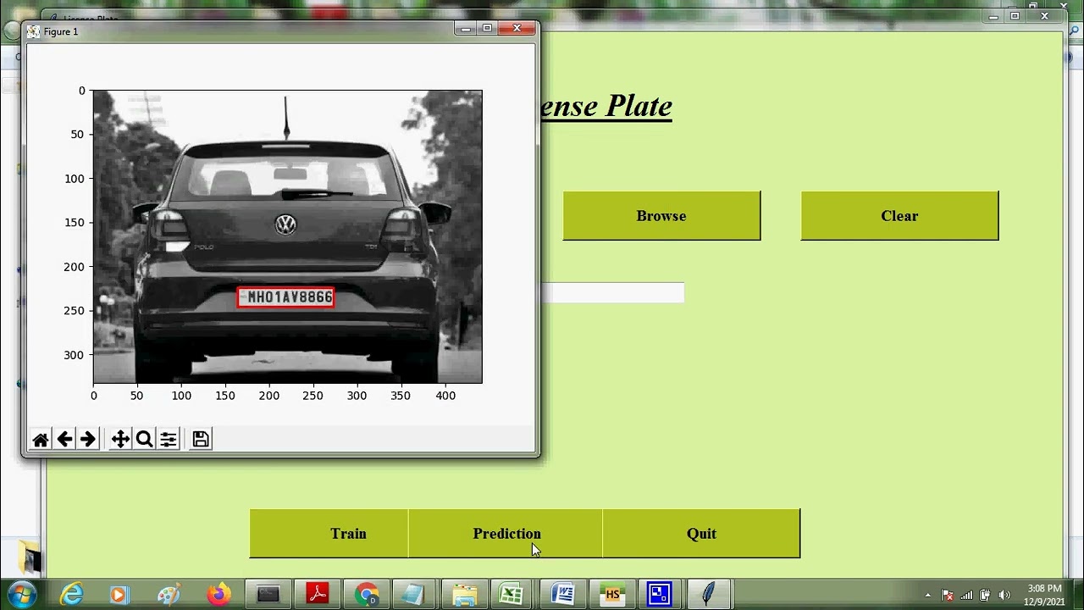Open Configure subplots sliders icon

[x=169, y=439]
